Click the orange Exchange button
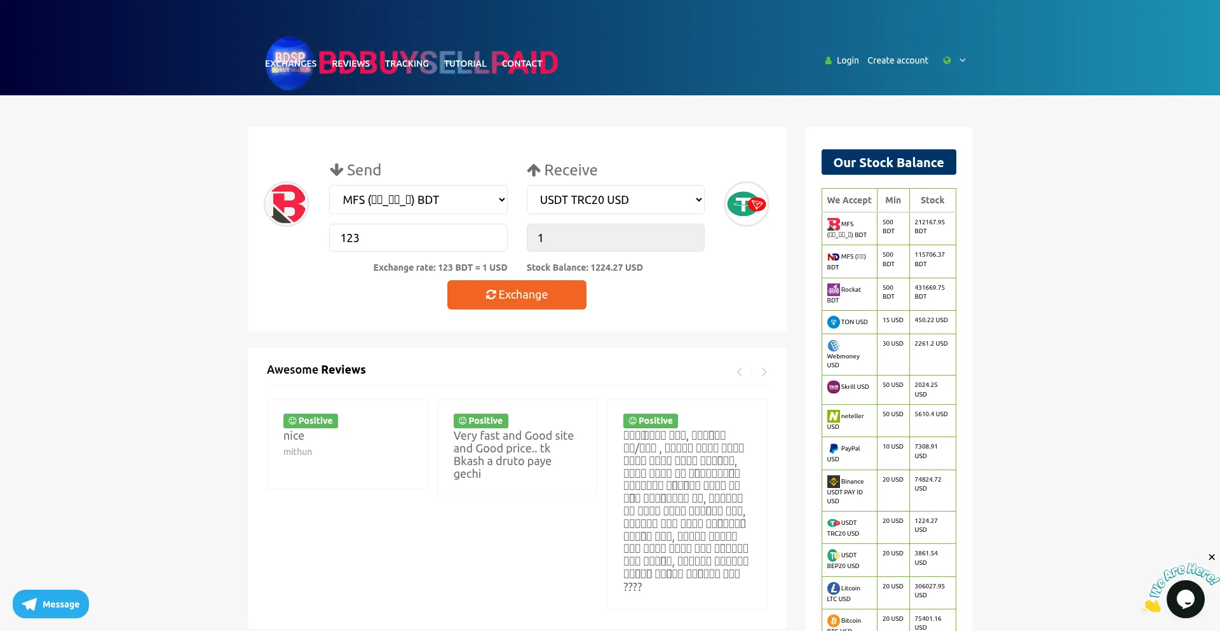 tap(517, 295)
